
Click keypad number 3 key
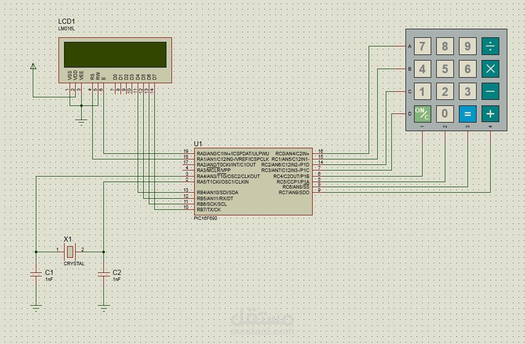pos(468,91)
